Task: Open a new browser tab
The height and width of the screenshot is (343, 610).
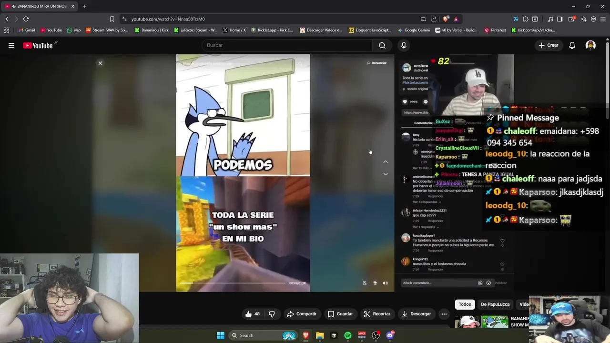Action: [84, 6]
